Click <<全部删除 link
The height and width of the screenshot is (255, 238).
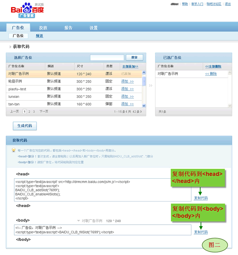tap(213, 66)
